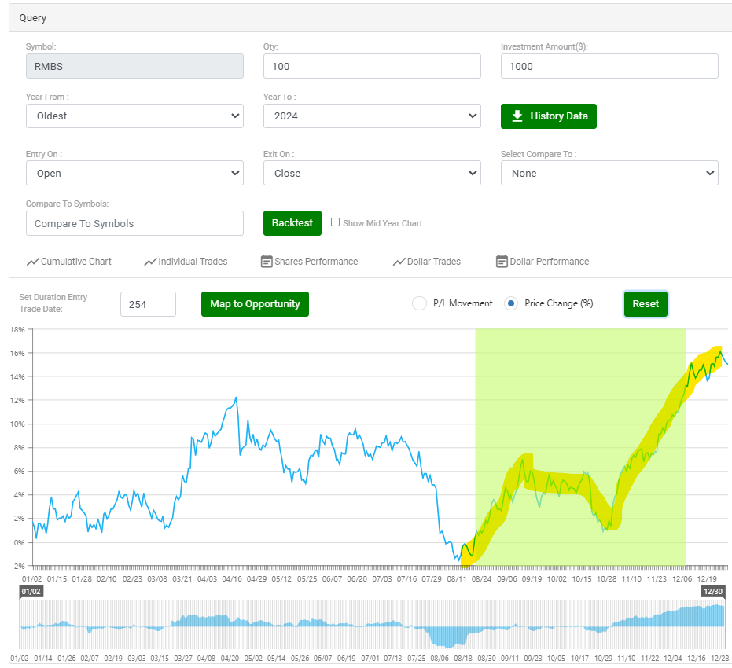Click the Query panel header text
Screen dimensions: 732x668
point(33,18)
